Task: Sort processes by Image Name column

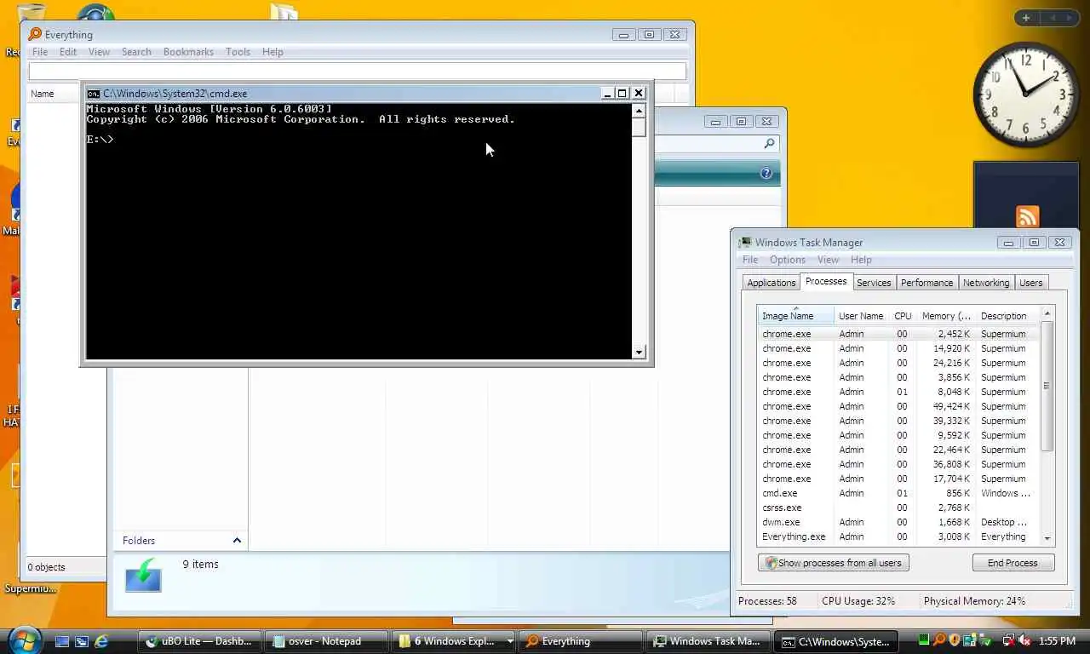Action: click(x=795, y=316)
